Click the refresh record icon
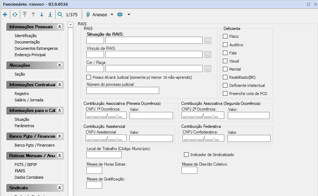Image resolution: width=318 pixels, height=196 pixels. (15, 15)
